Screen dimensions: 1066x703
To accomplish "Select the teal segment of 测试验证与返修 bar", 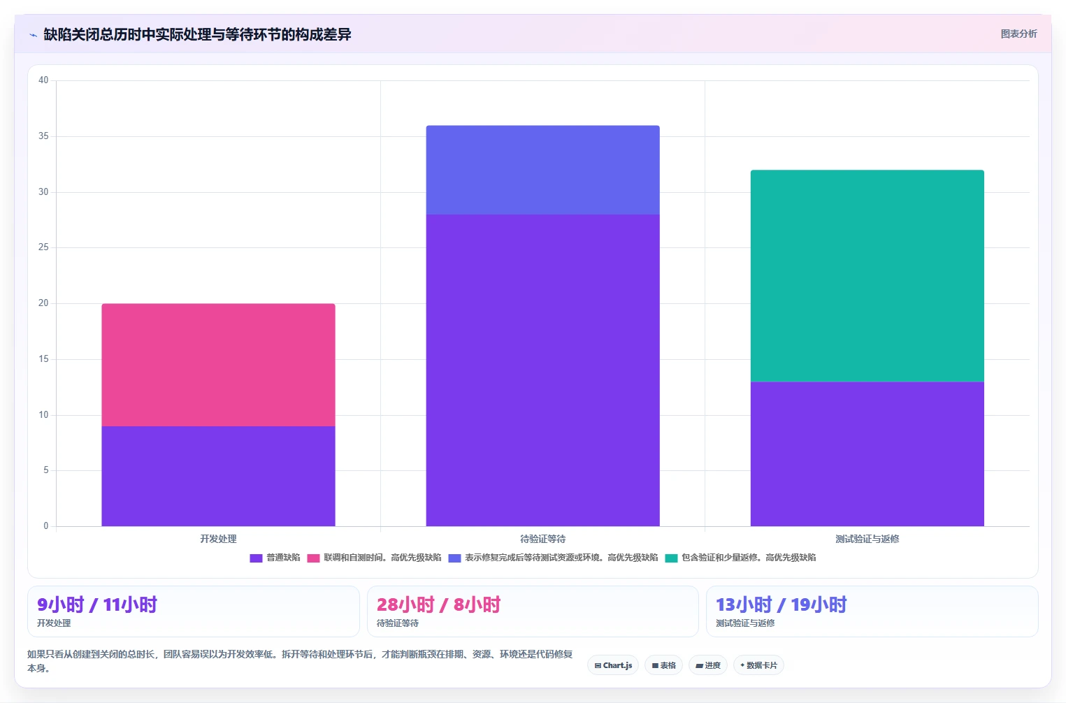I will 867,276.
